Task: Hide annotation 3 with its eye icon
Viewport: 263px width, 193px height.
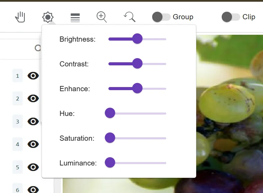Action: coord(33,121)
